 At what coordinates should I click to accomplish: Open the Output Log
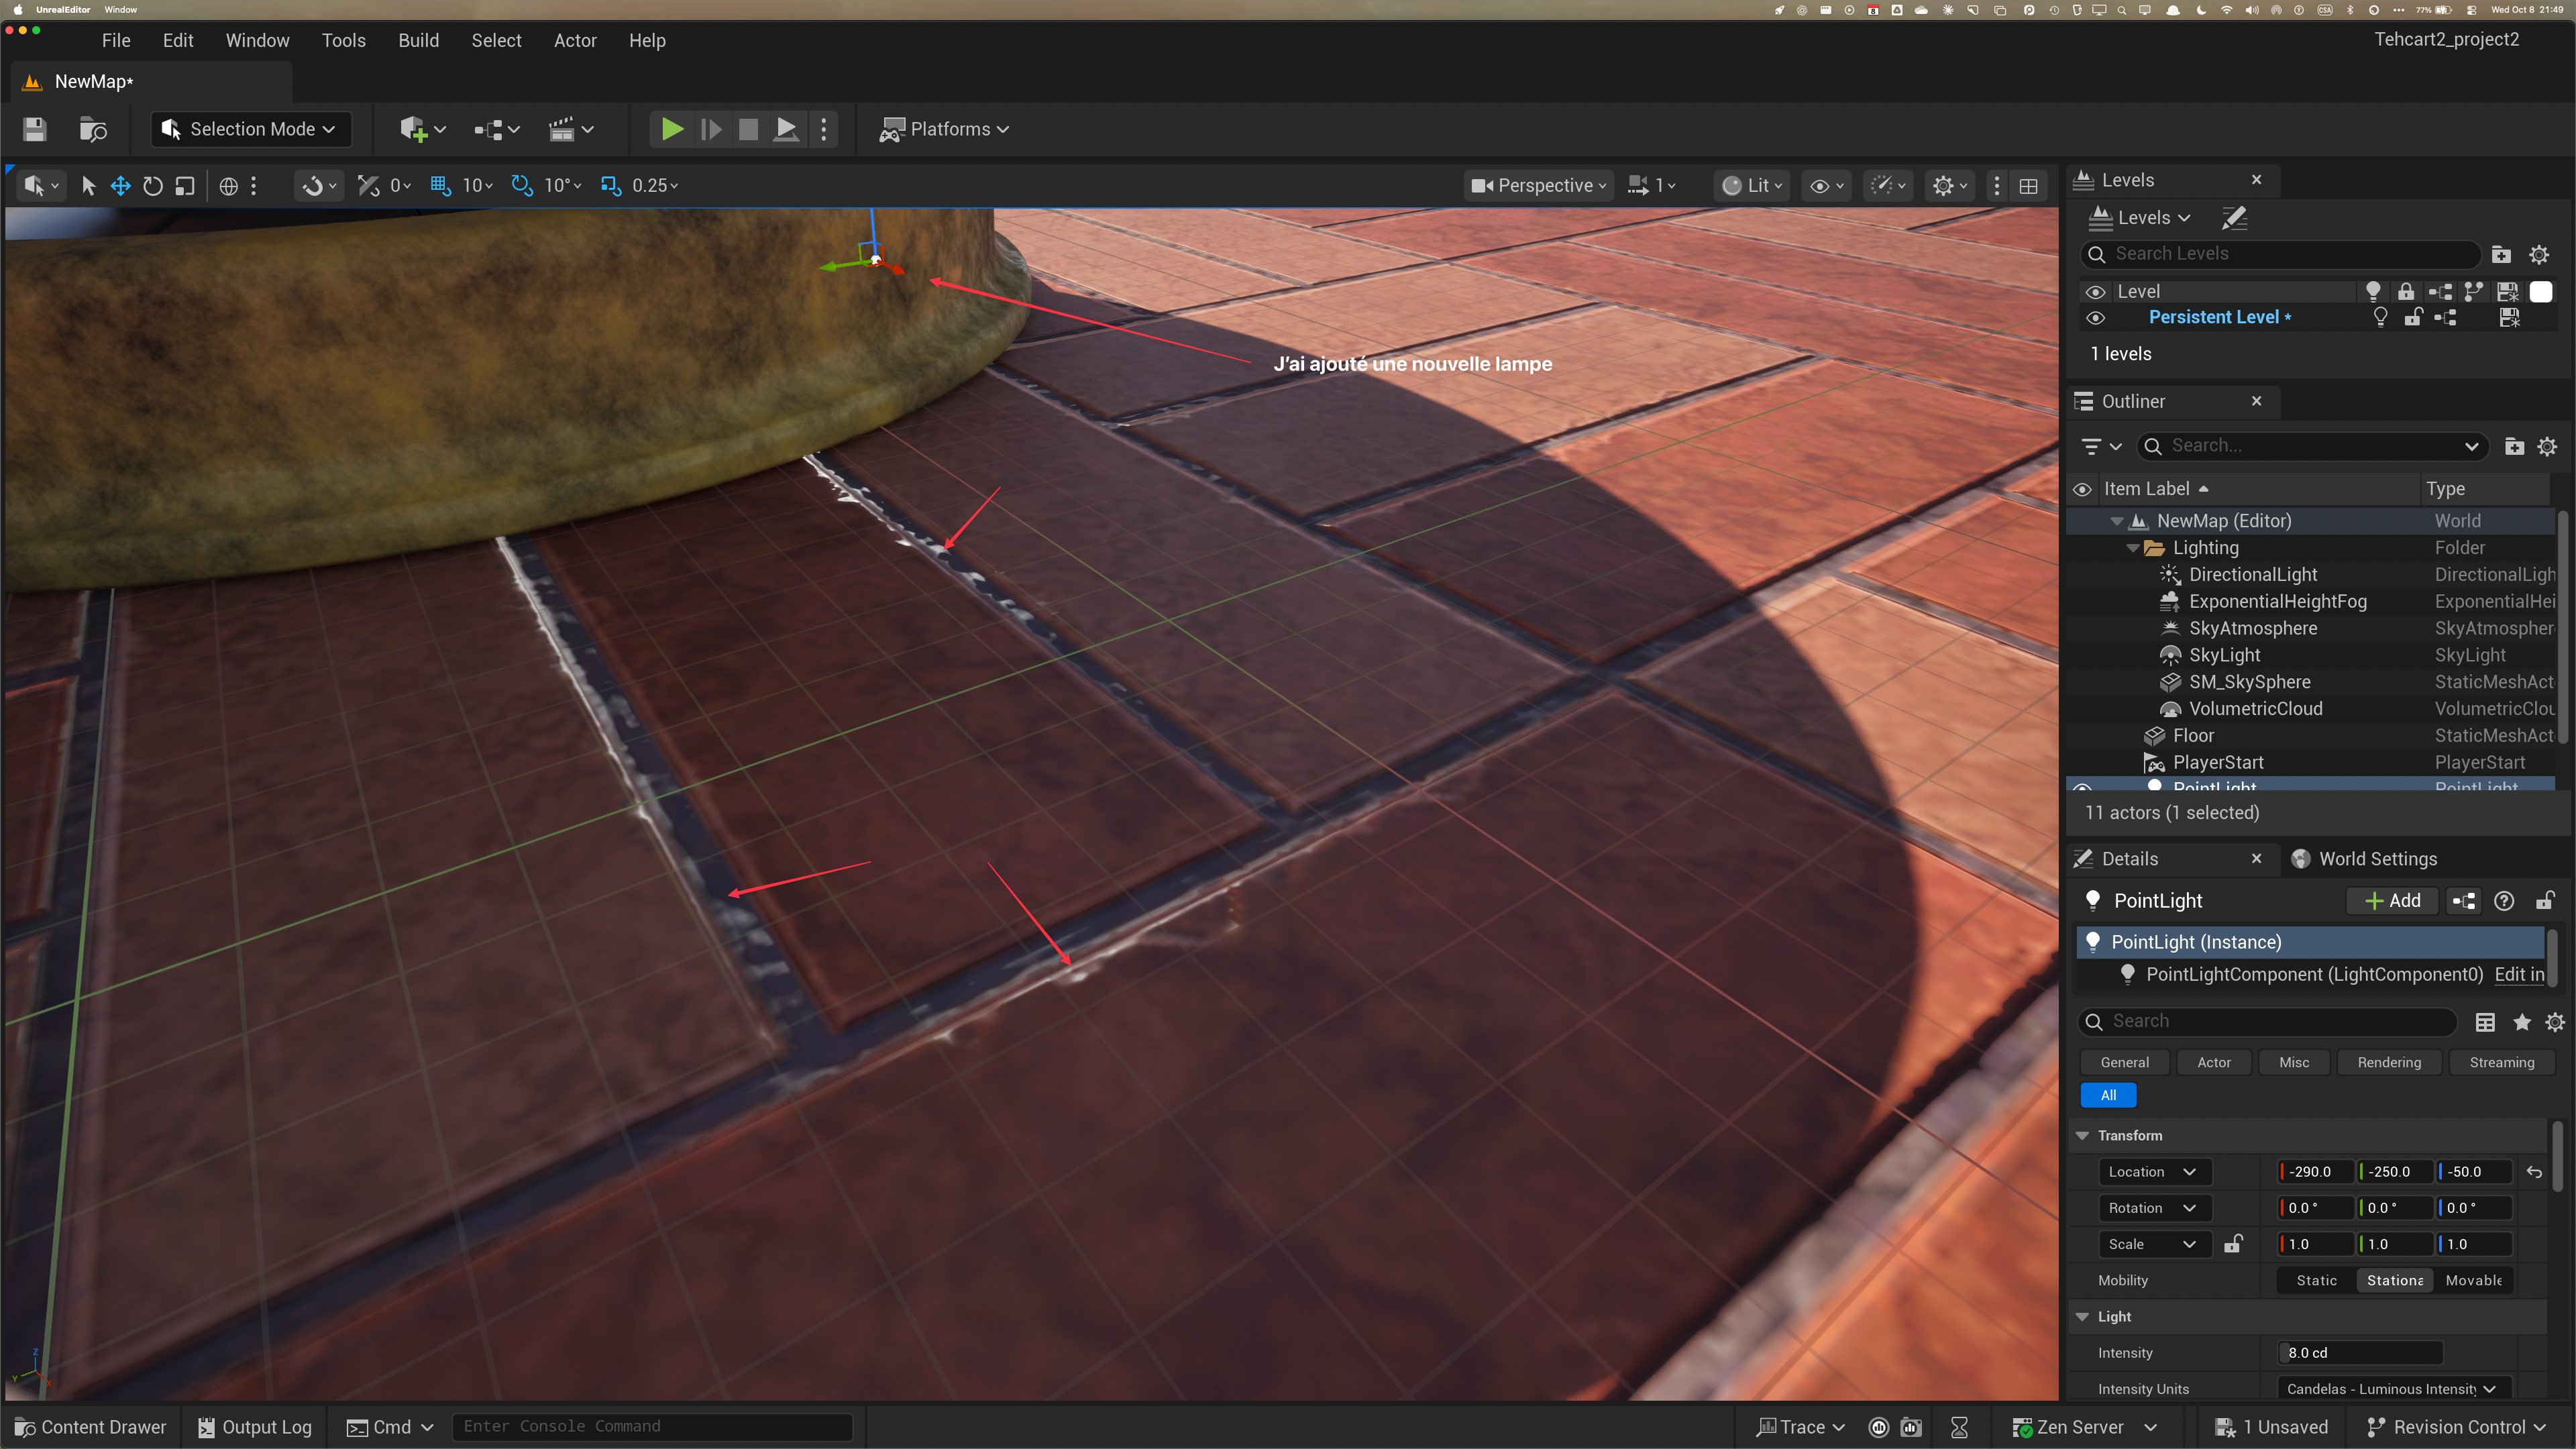coord(254,1427)
